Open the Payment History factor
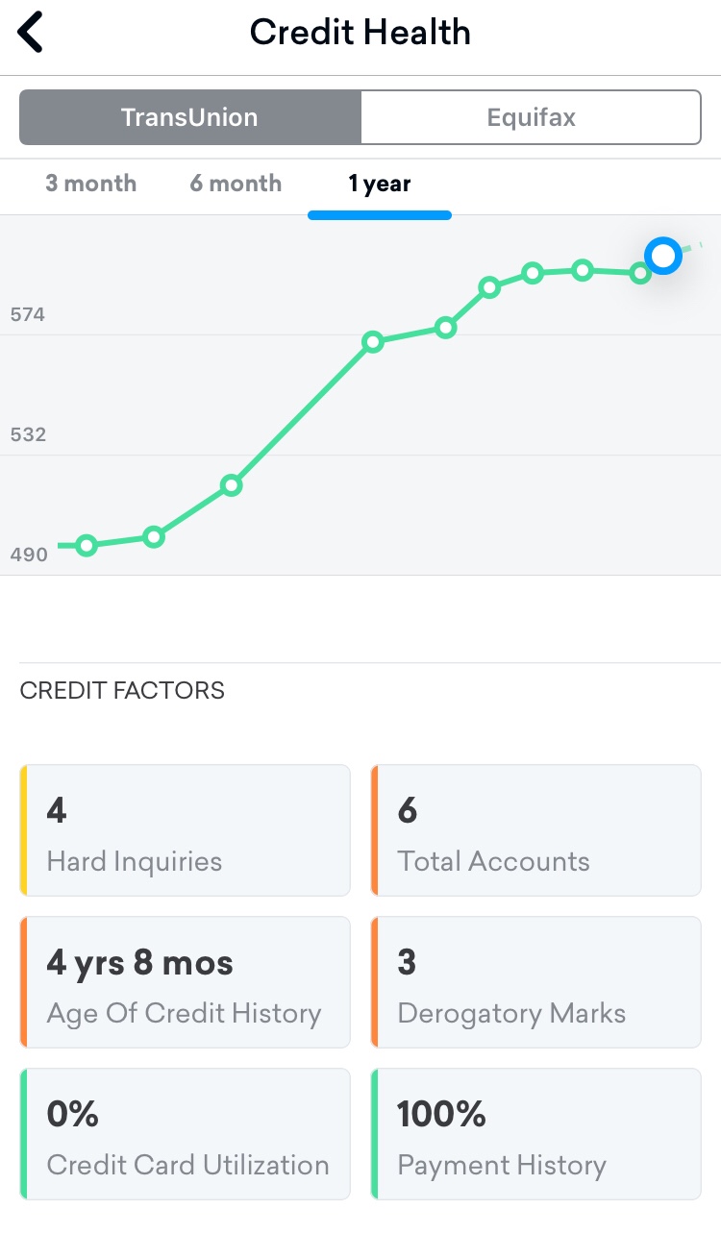This screenshot has height=1234, width=721. (535, 1134)
